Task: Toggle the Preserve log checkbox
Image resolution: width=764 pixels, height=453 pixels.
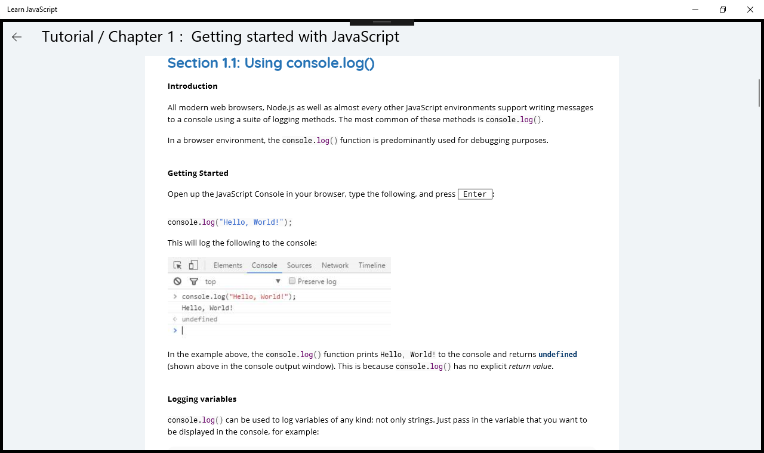Action: tap(292, 281)
